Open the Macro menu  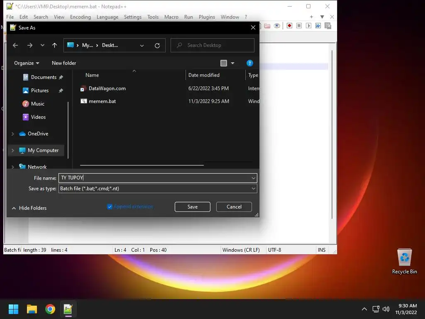click(171, 17)
